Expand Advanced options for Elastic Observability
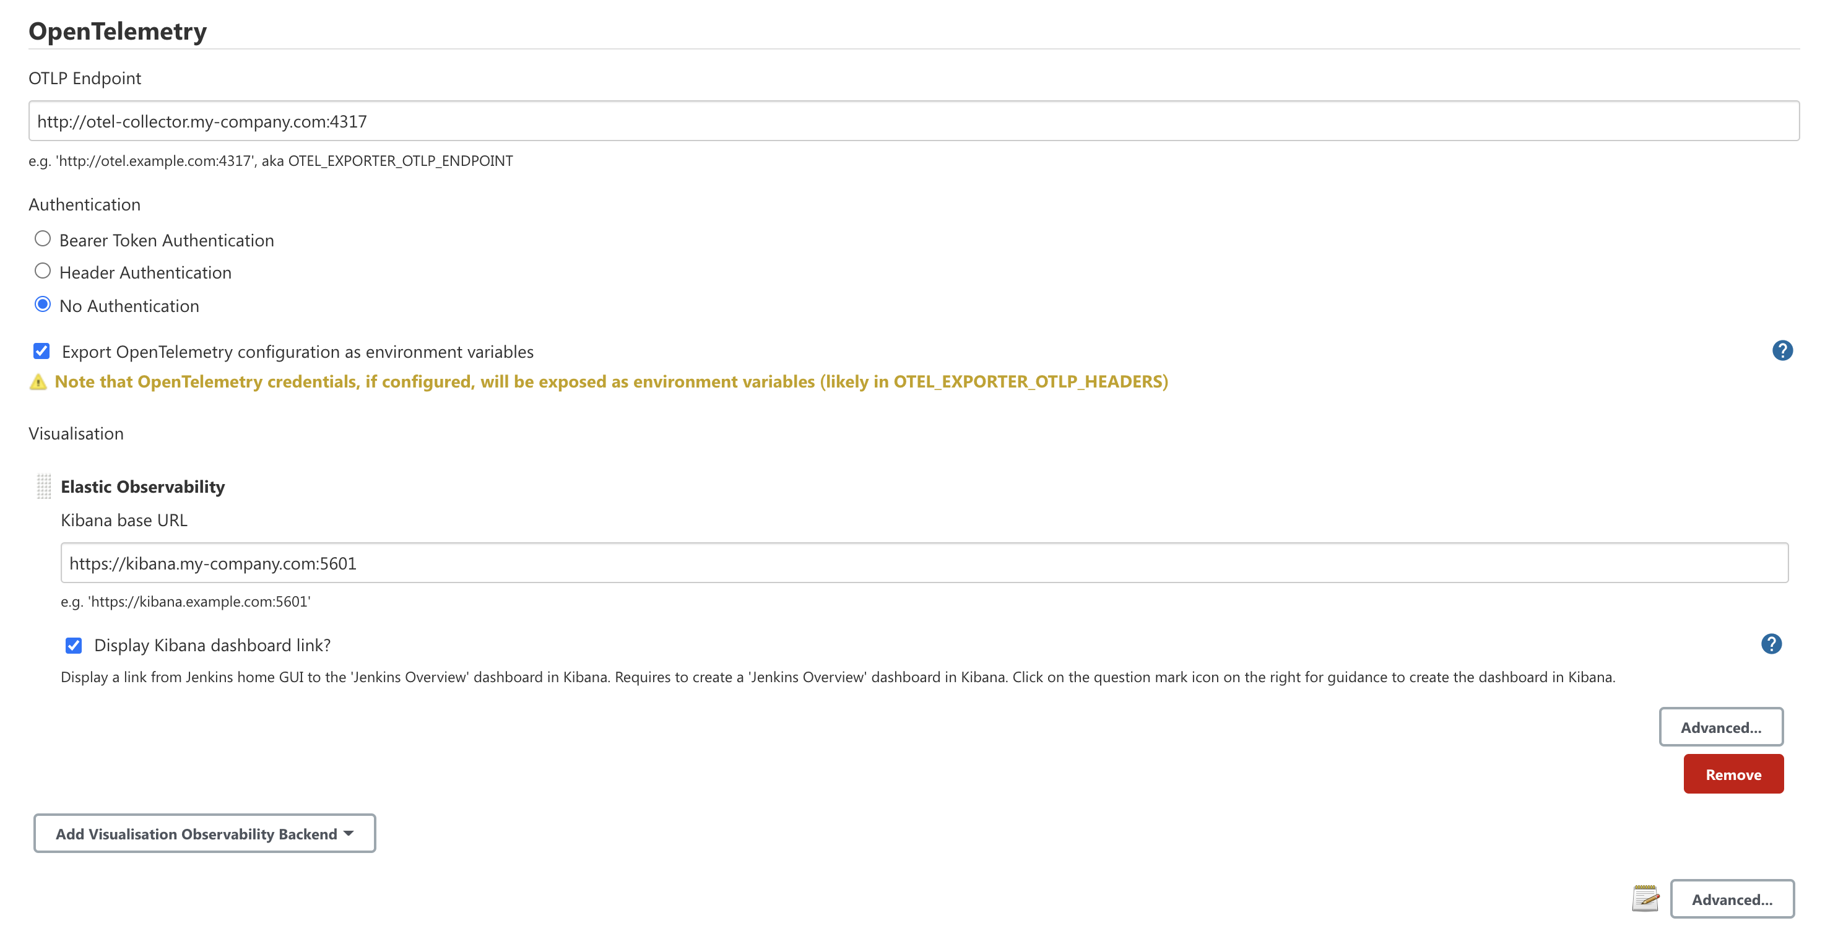The width and height of the screenshot is (1825, 931). 1721,728
